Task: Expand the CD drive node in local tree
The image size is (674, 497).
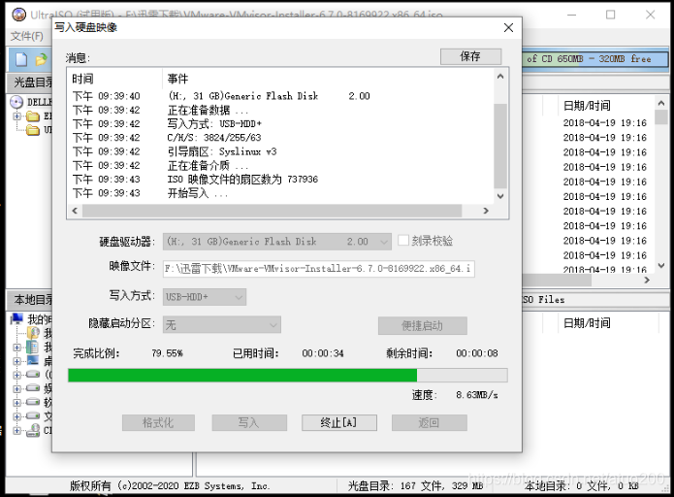Action: point(16,430)
